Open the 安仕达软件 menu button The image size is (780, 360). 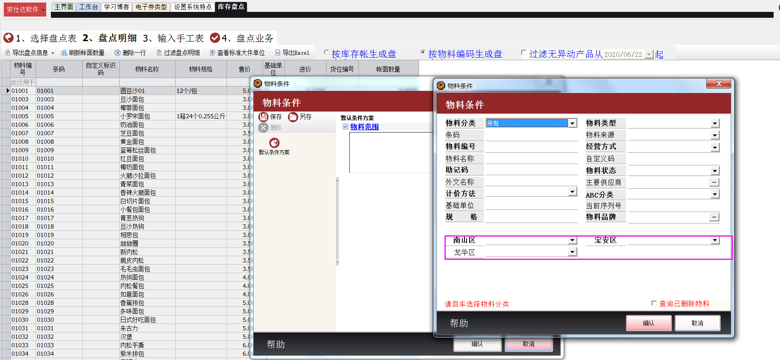25,9
